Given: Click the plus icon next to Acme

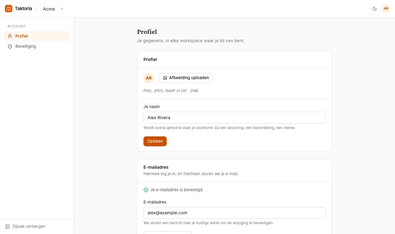Looking at the screenshot, I should [62, 9].
